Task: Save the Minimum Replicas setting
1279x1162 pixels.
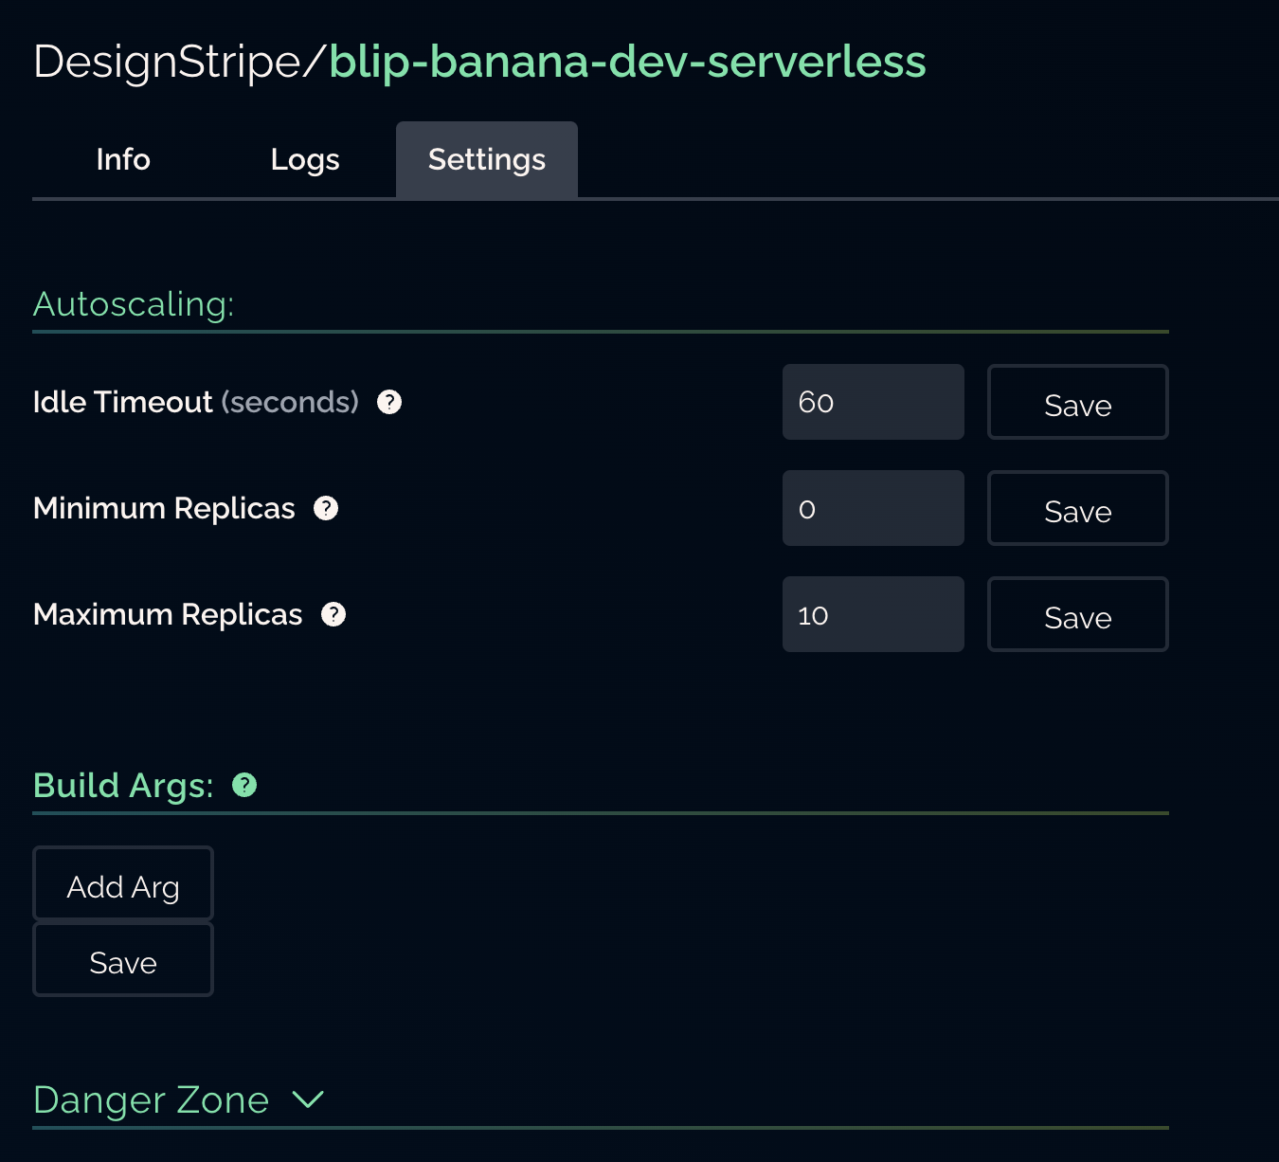Action: (1077, 508)
